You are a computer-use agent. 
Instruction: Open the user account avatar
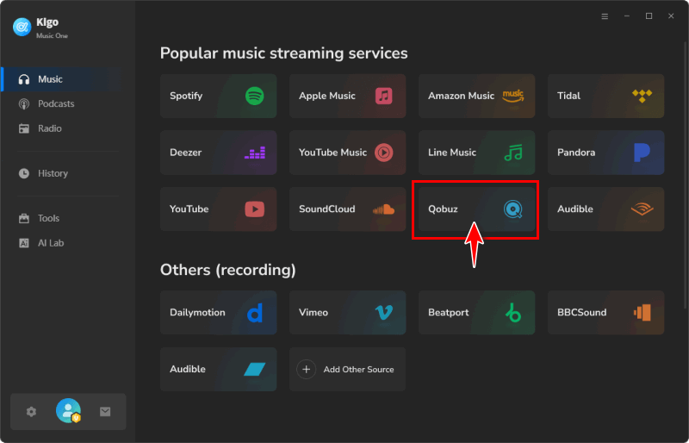tap(68, 411)
